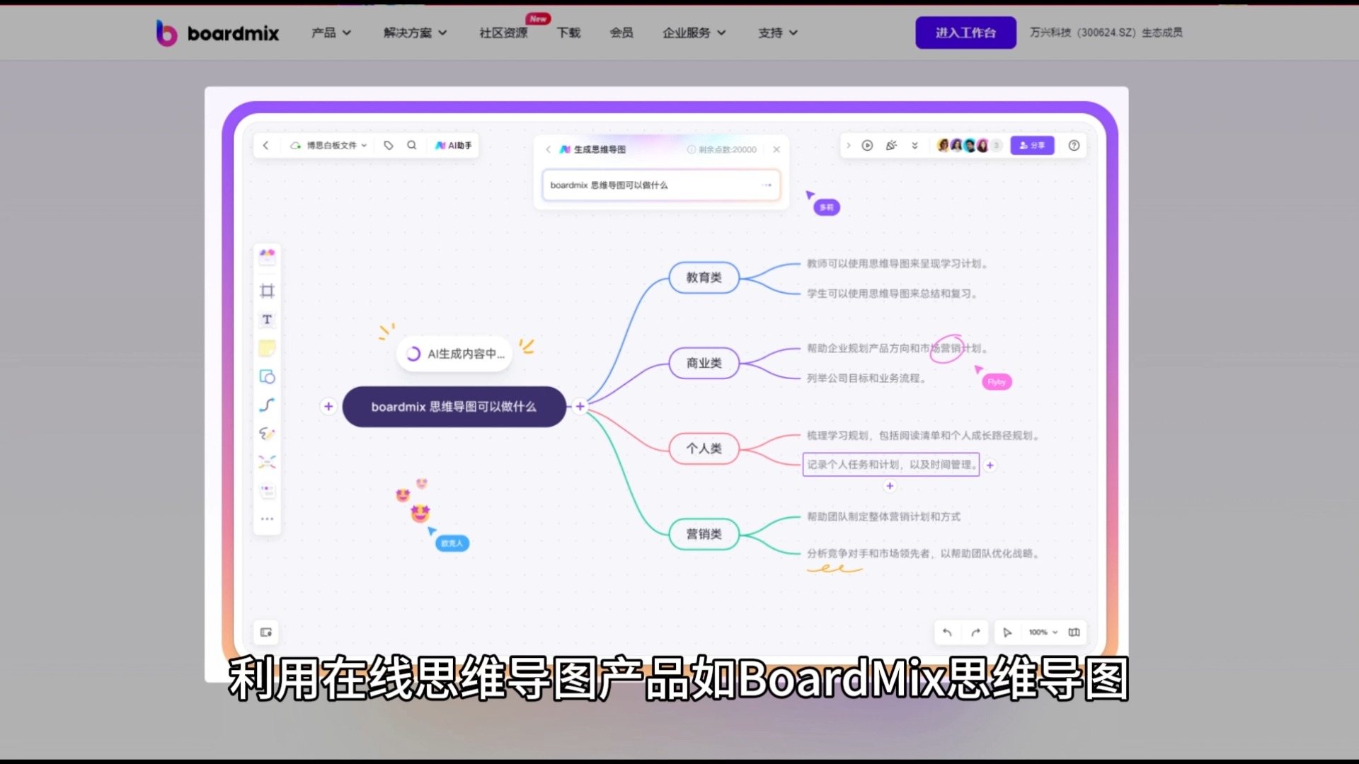Open the 社区资源 menu item

click(x=503, y=33)
